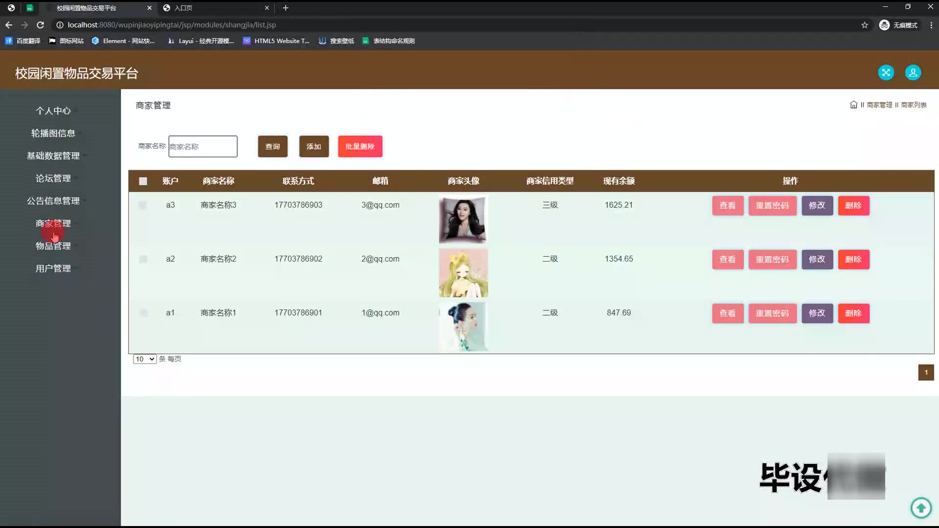Viewport: 939px width, 528px height.
Task: Click page number 1 in pagination
Action: click(926, 373)
